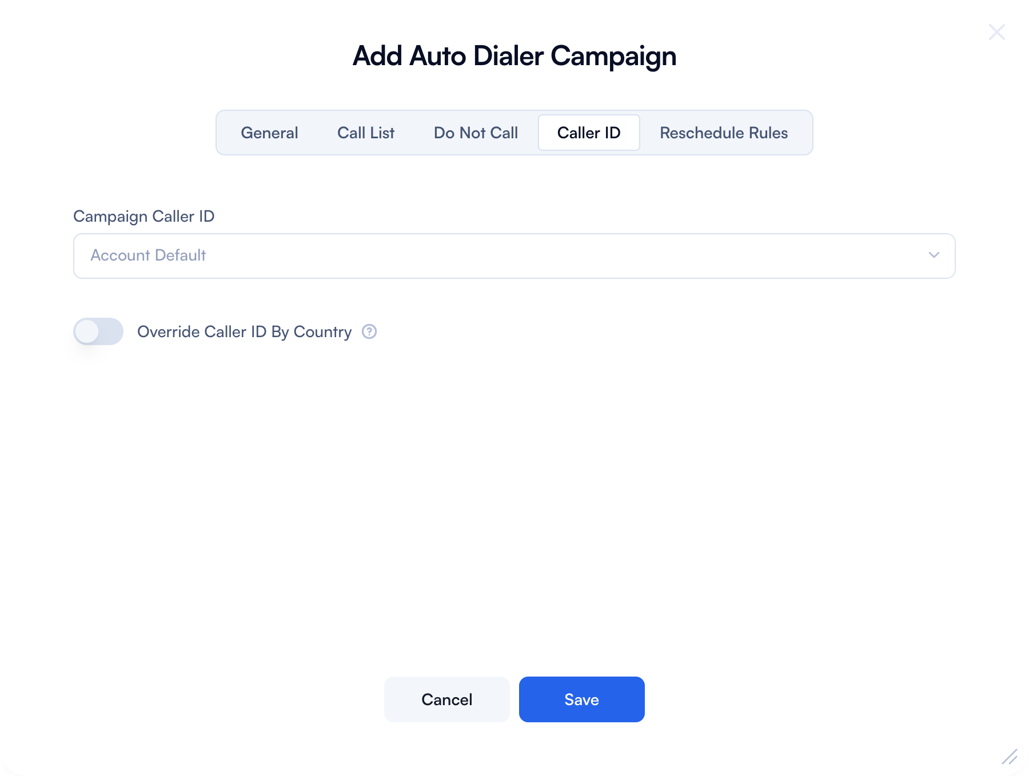1029x776 pixels.
Task: Open the Account Default dropdown field
Action: (x=513, y=255)
